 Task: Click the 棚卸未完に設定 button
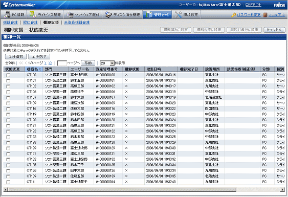click(209, 30)
